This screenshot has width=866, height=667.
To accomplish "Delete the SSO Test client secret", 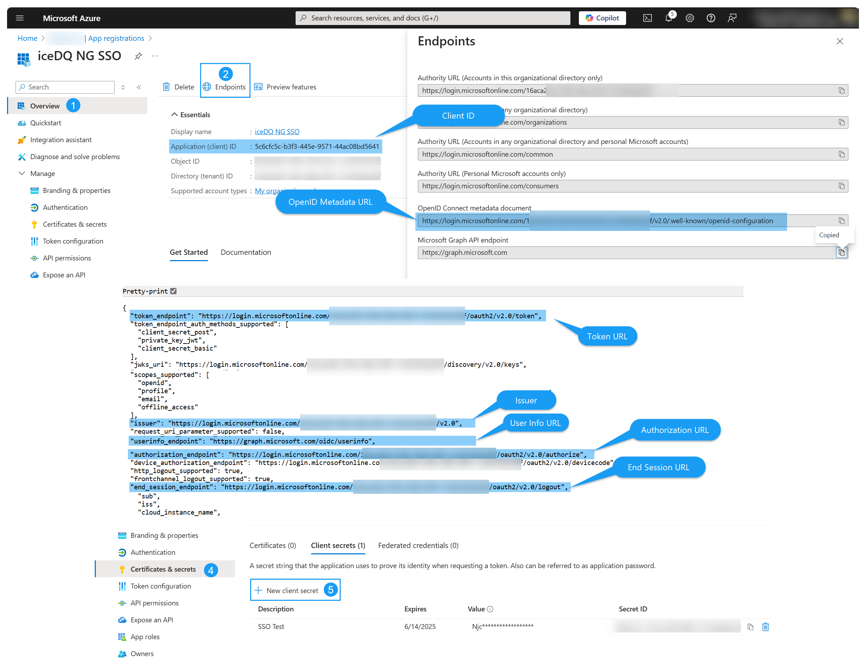I will [x=766, y=627].
